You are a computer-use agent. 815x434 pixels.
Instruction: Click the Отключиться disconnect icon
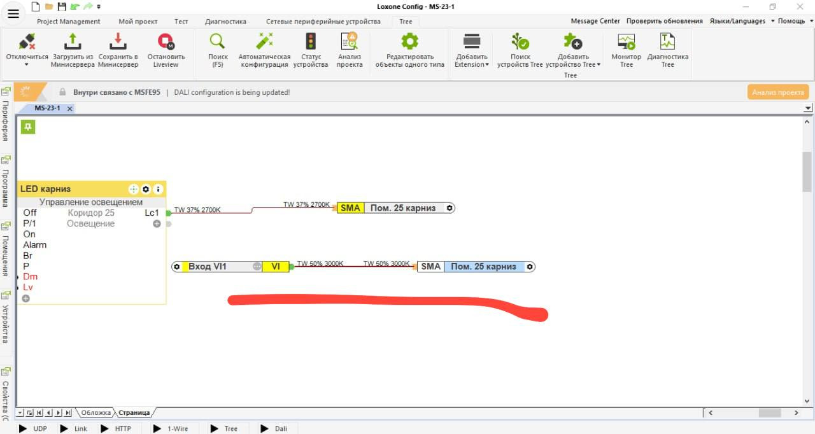pos(27,41)
